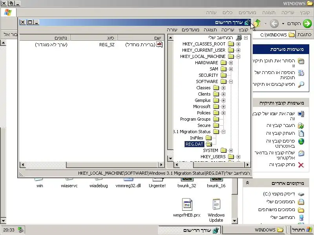Click the My Computer icon in registry tree
Viewport: 314px width, 235px height.
click(239, 38)
